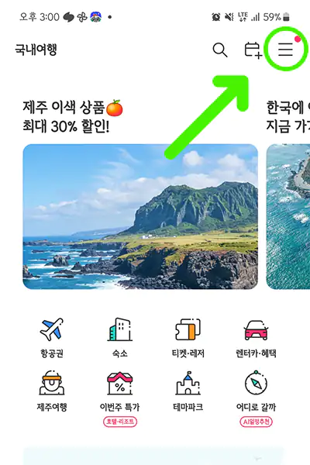Tap the AI일정추천 pink badge
Screen dimensions: 310x465
(256, 422)
